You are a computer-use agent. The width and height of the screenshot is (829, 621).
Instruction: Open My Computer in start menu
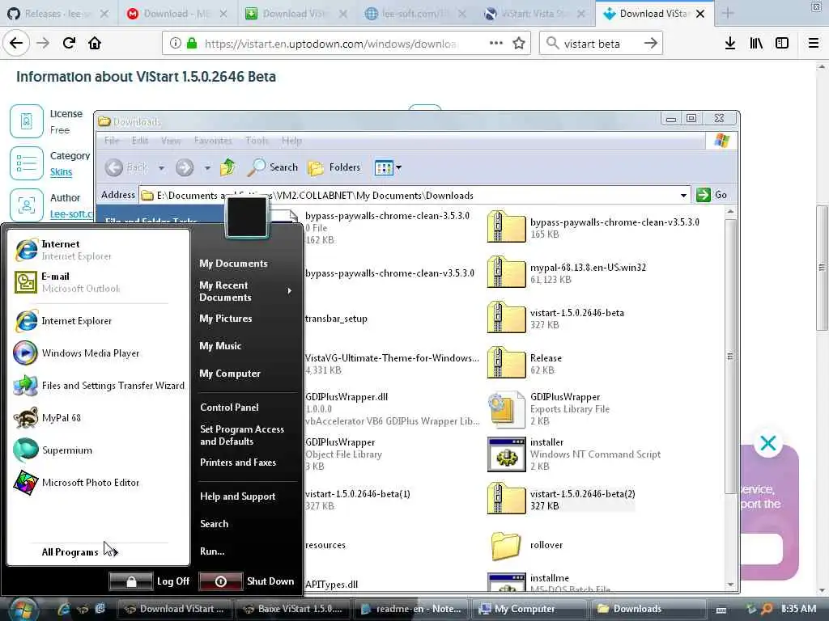pyautogui.click(x=230, y=374)
